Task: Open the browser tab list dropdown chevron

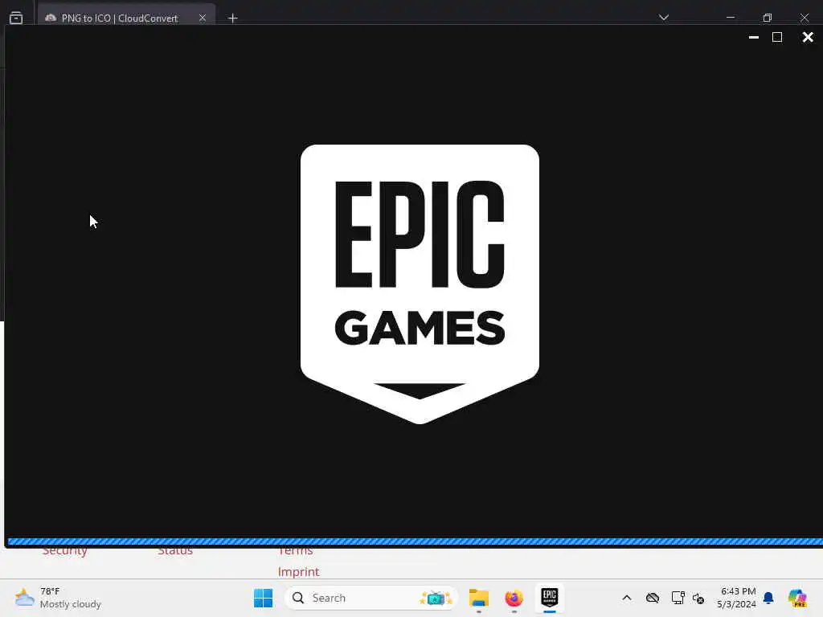Action: coord(663,18)
